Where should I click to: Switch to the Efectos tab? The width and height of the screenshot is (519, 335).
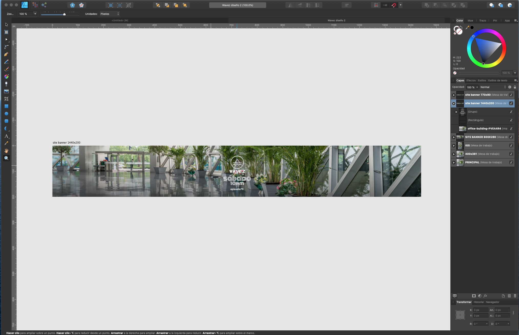point(471,80)
